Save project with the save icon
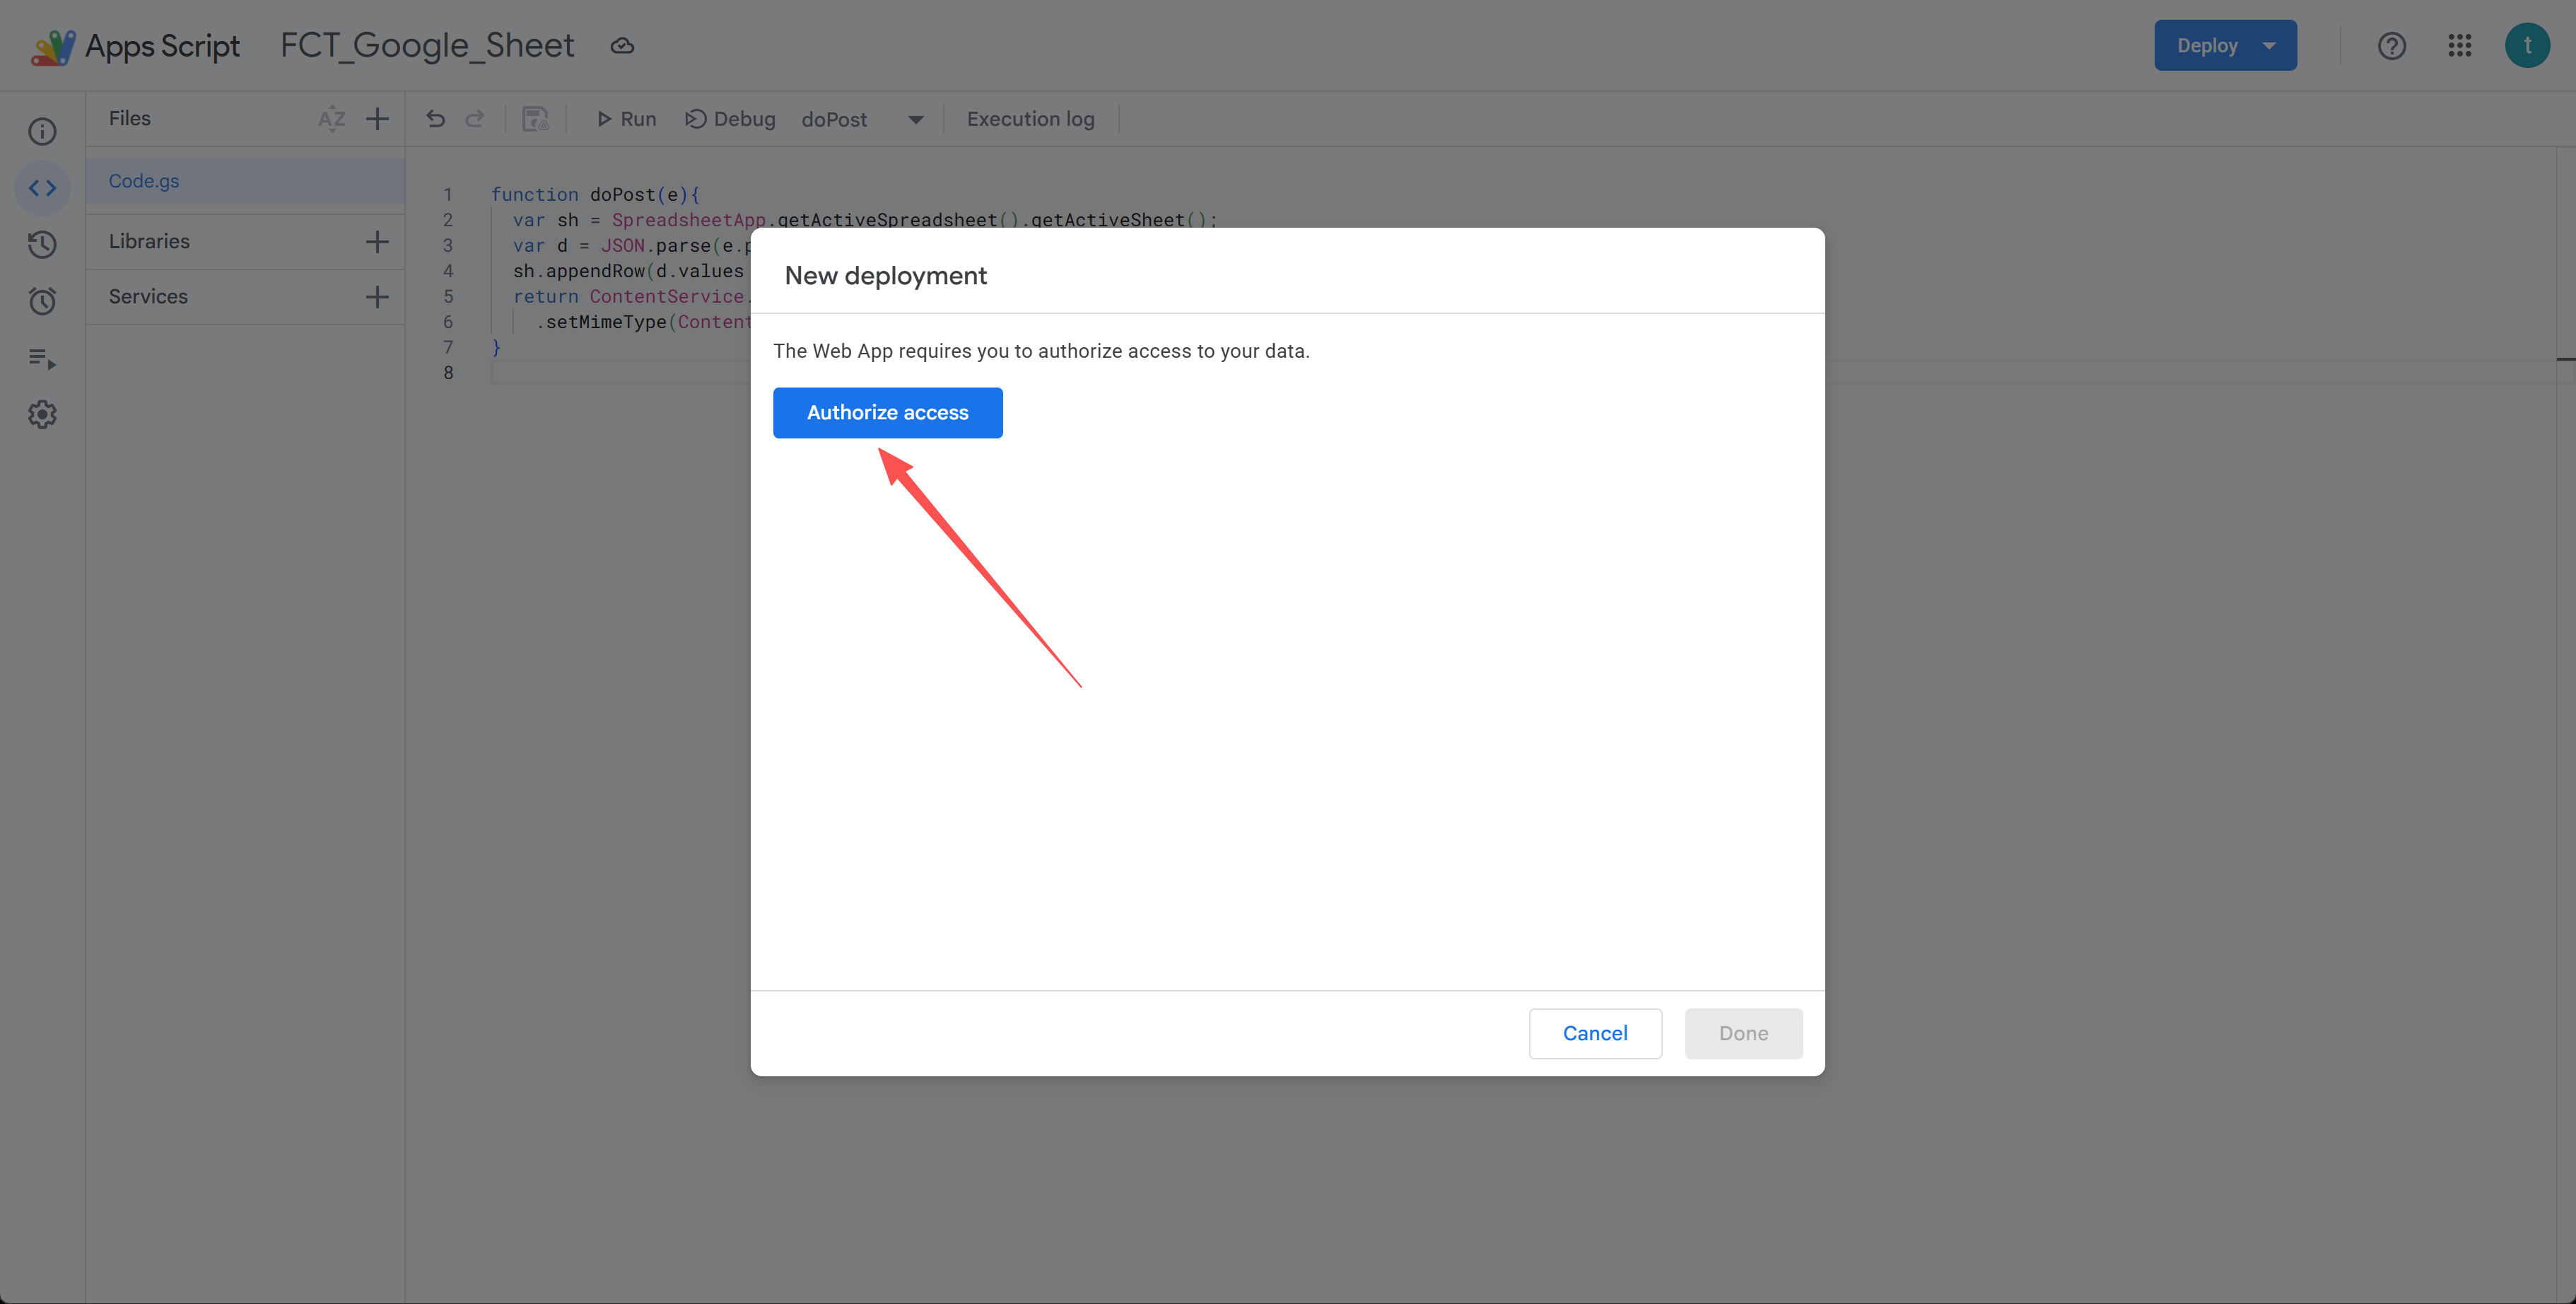The width and height of the screenshot is (2576, 1304). (536, 119)
